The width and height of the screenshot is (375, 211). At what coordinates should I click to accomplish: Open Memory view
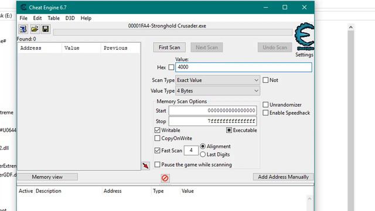click(47, 177)
